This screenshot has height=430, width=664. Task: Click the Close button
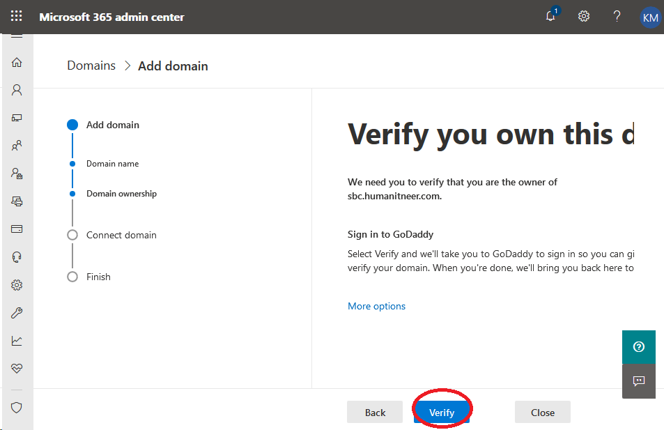pyautogui.click(x=543, y=412)
